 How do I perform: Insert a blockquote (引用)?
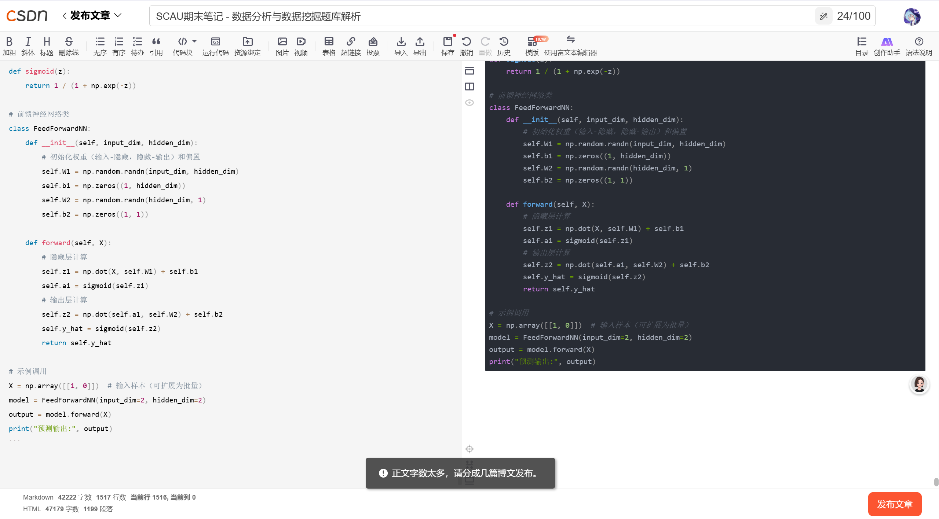[x=156, y=46]
